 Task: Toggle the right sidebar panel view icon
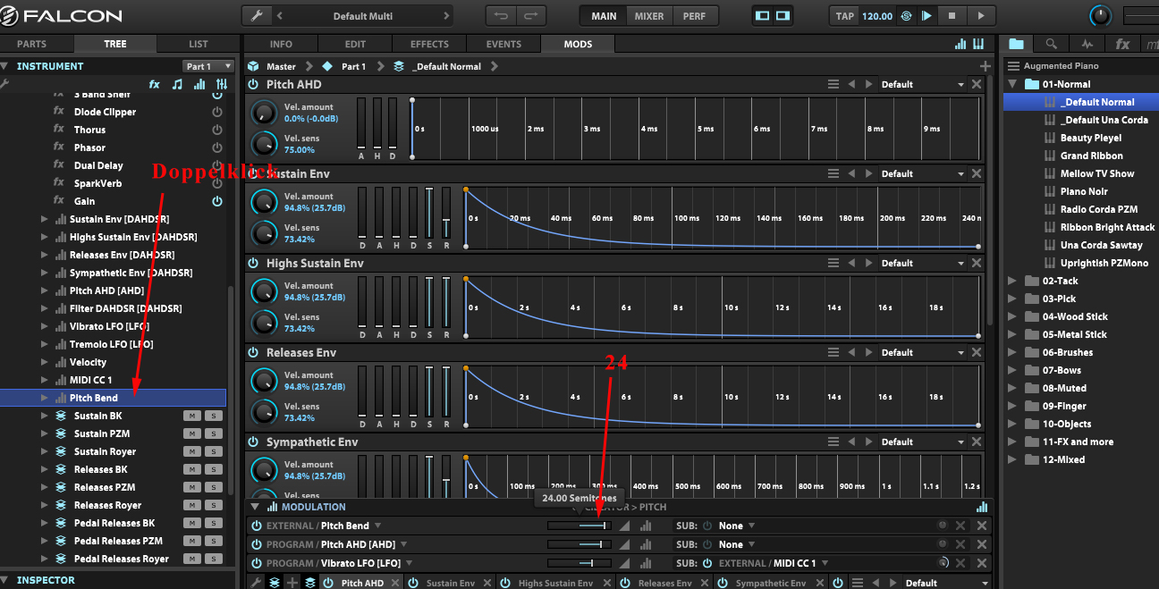coord(783,16)
